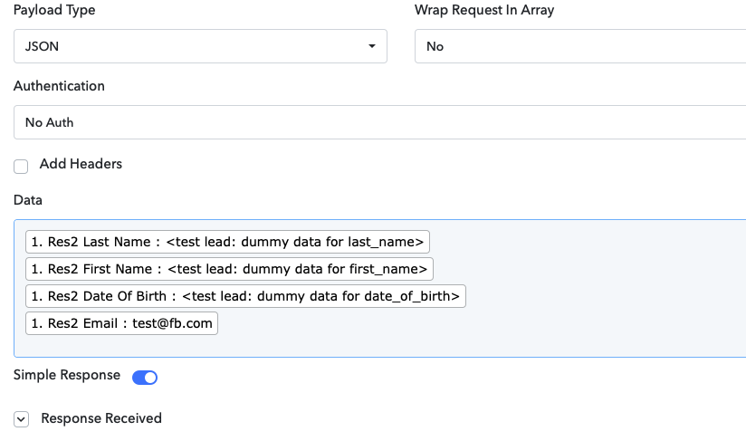Image resolution: width=746 pixels, height=441 pixels.
Task: Open the Wrap Request In Array dropdown
Action: click(579, 46)
